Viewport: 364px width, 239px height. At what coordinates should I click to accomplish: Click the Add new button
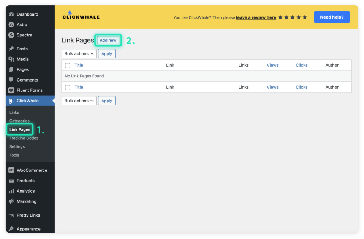[x=108, y=40]
